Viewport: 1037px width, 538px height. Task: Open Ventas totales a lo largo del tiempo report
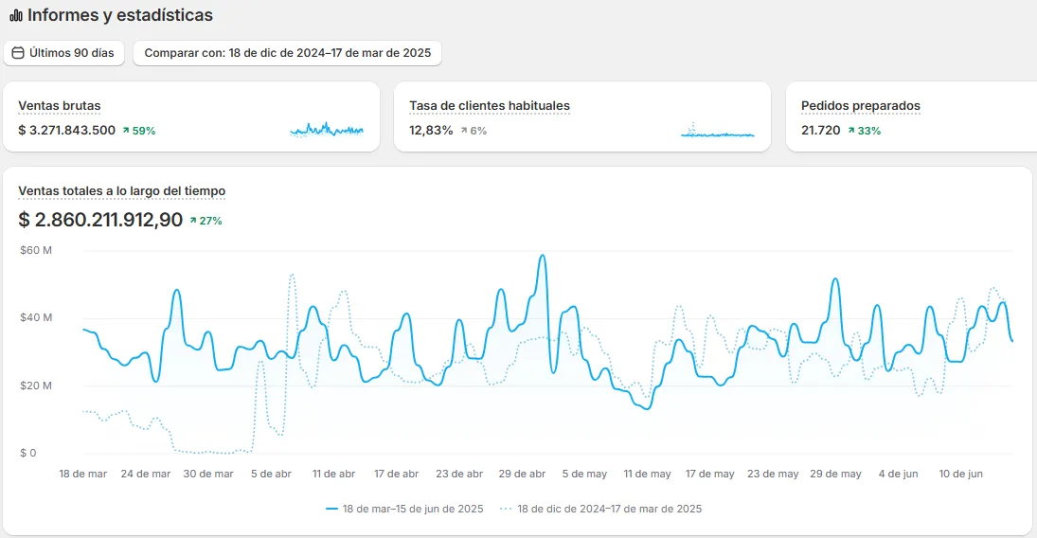coord(121,191)
